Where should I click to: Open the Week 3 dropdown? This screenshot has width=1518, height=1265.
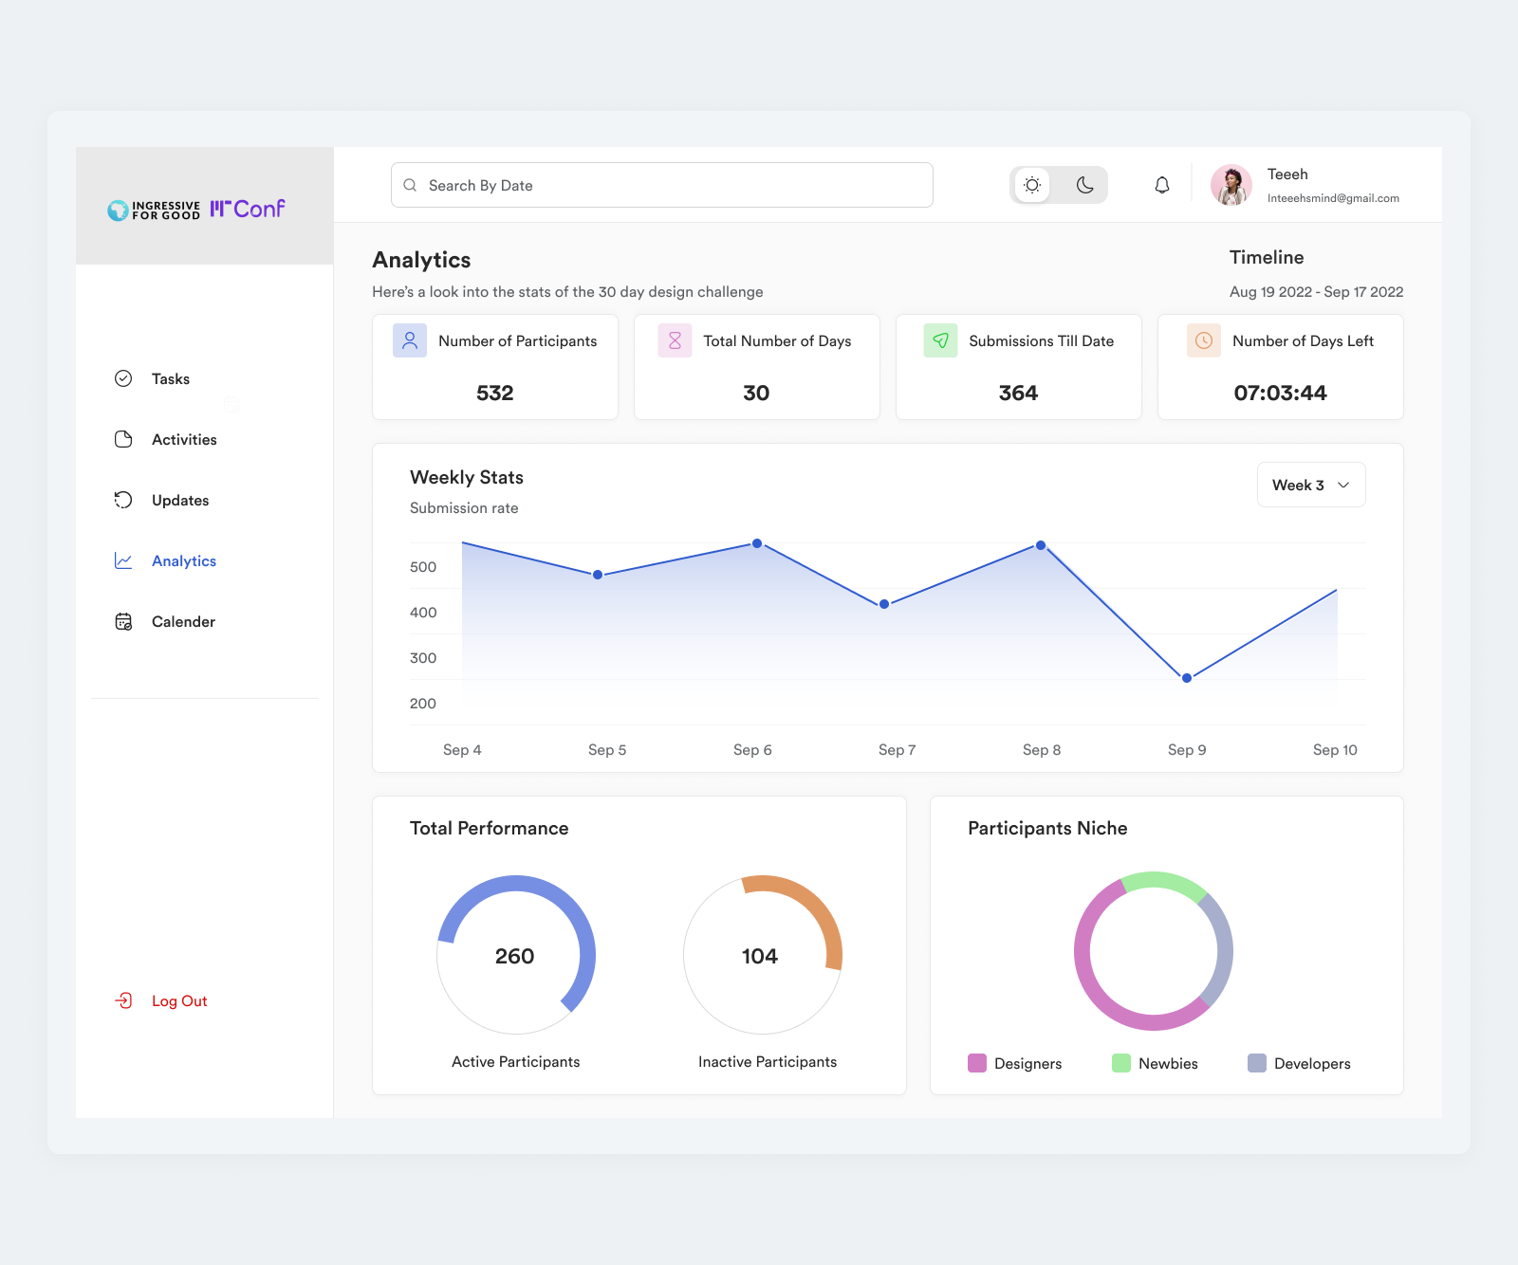pyautogui.click(x=1311, y=485)
